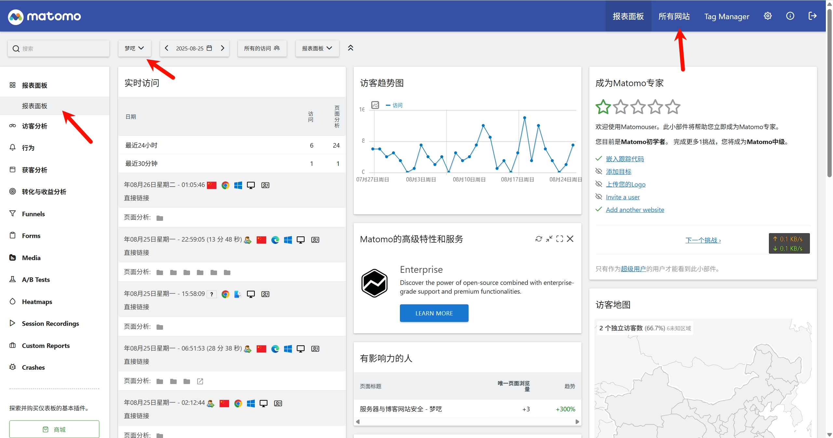This screenshot has width=833, height=438.
Task: Toggle skip on Invite a user eye icon
Action: [599, 197]
